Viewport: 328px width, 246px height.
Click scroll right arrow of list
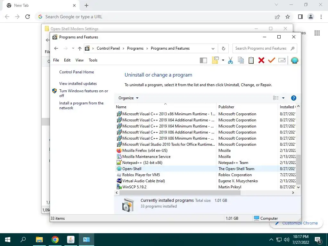[x=293, y=193]
